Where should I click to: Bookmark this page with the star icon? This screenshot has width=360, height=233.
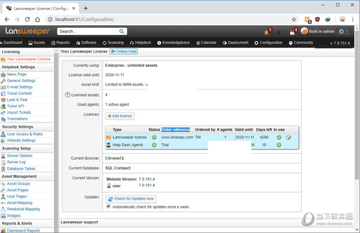click(x=293, y=20)
